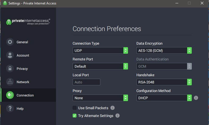Screen dimensions: 209x125
Task: Click the Local Port Auto input field
Action: click(86, 82)
